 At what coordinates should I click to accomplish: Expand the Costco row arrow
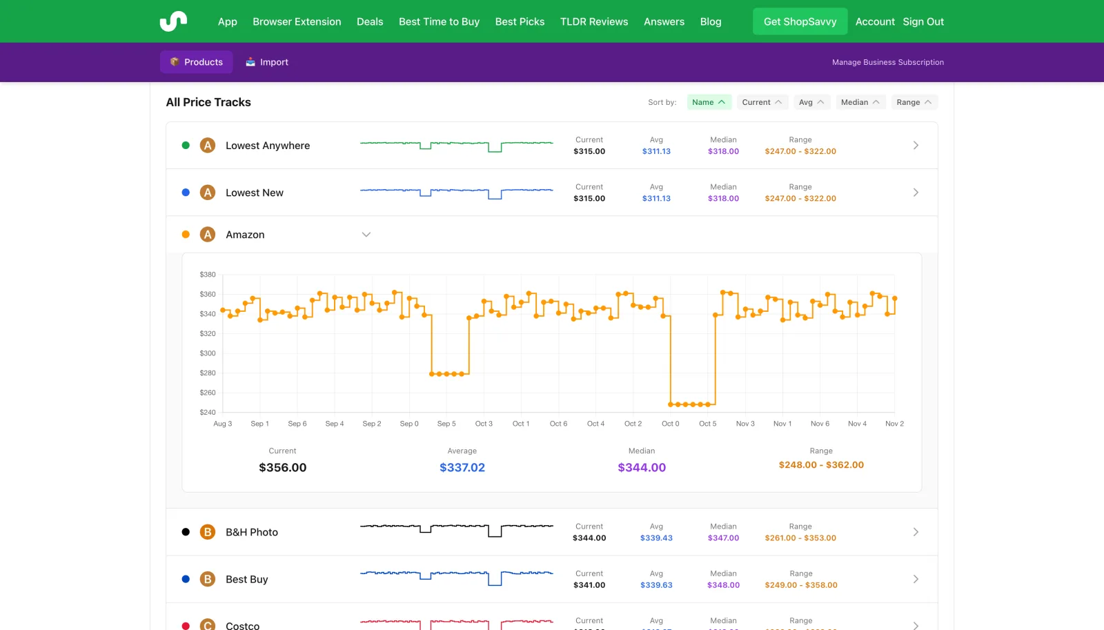point(916,625)
